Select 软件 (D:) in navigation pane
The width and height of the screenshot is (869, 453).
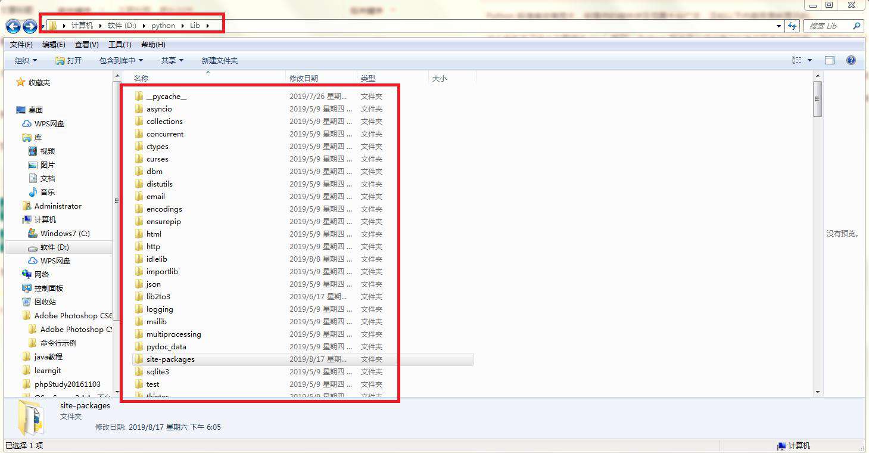(55, 247)
